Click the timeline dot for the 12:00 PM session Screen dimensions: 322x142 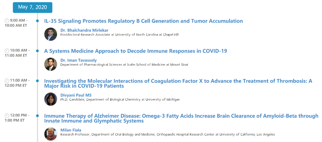point(37,115)
